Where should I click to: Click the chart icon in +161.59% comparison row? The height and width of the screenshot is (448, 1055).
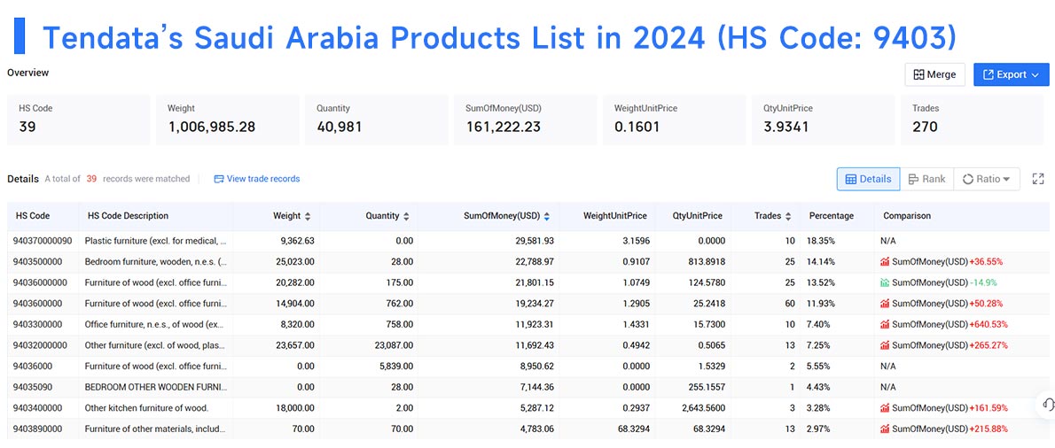885,407
